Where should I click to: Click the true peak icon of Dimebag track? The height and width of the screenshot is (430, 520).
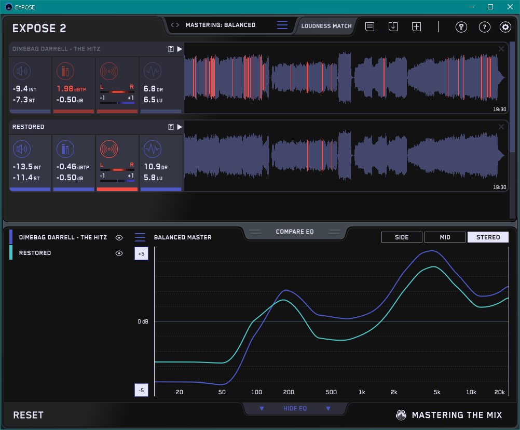(65, 72)
